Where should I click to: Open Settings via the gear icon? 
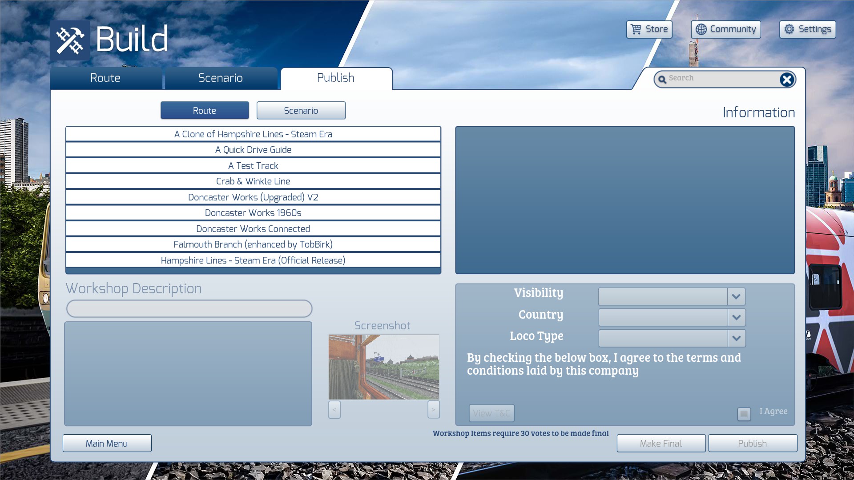[x=789, y=29]
